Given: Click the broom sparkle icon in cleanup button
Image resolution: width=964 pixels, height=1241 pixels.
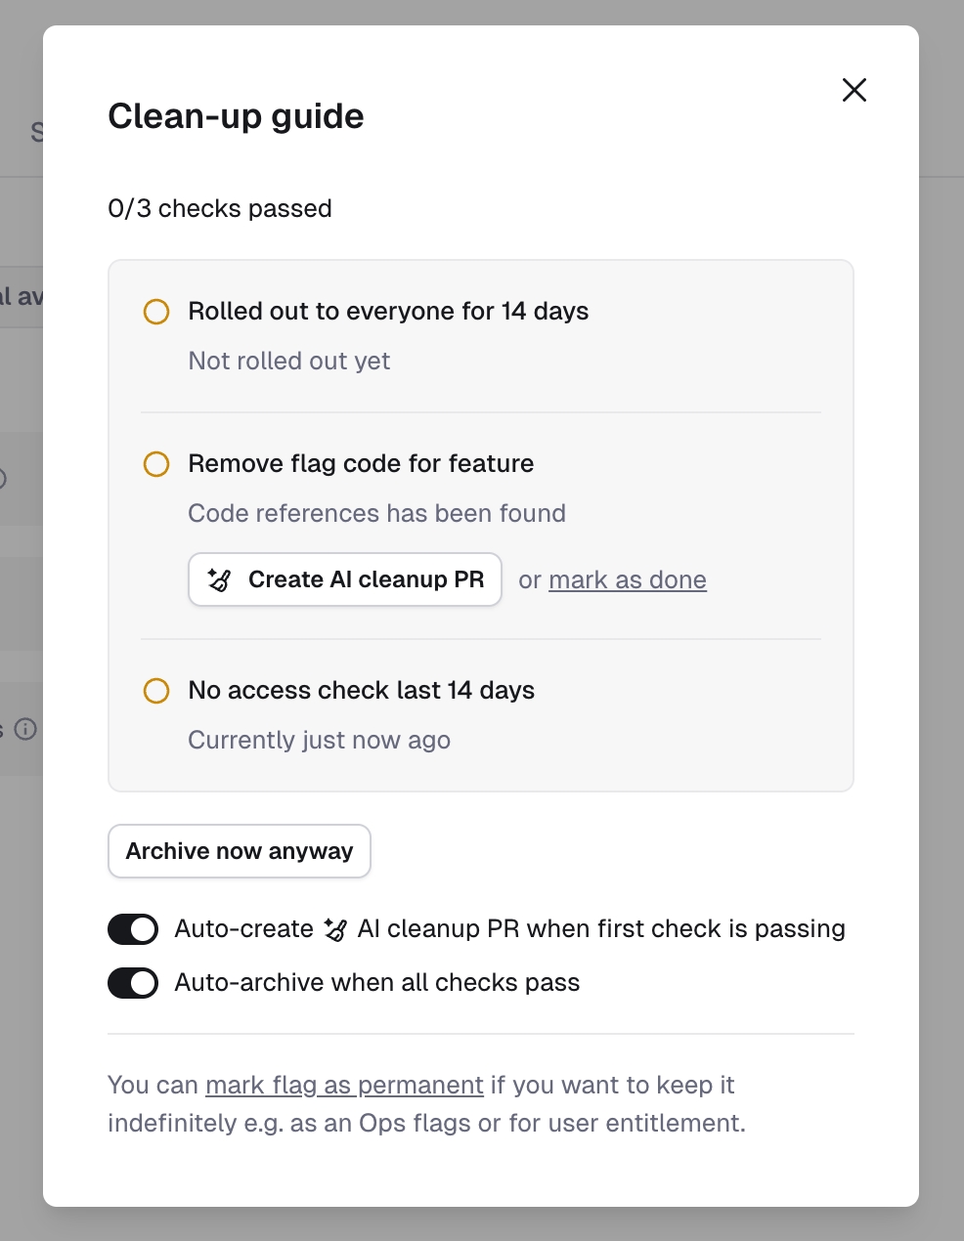Looking at the screenshot, I should pos(219,579).
